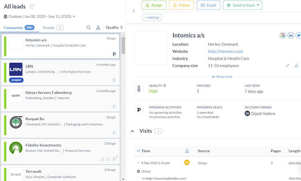Click the leads list scroll down arrow
Screen dimensions: 301x181
pos(123,179)
